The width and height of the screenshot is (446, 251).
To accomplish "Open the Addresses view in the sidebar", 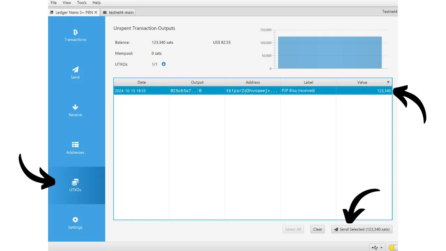I will point(75,148).
